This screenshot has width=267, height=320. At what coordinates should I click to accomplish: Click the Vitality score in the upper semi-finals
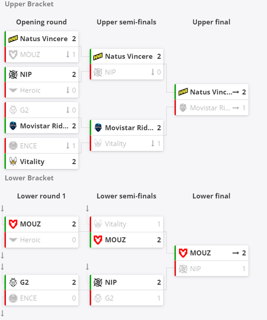click(x=159, y=143)
